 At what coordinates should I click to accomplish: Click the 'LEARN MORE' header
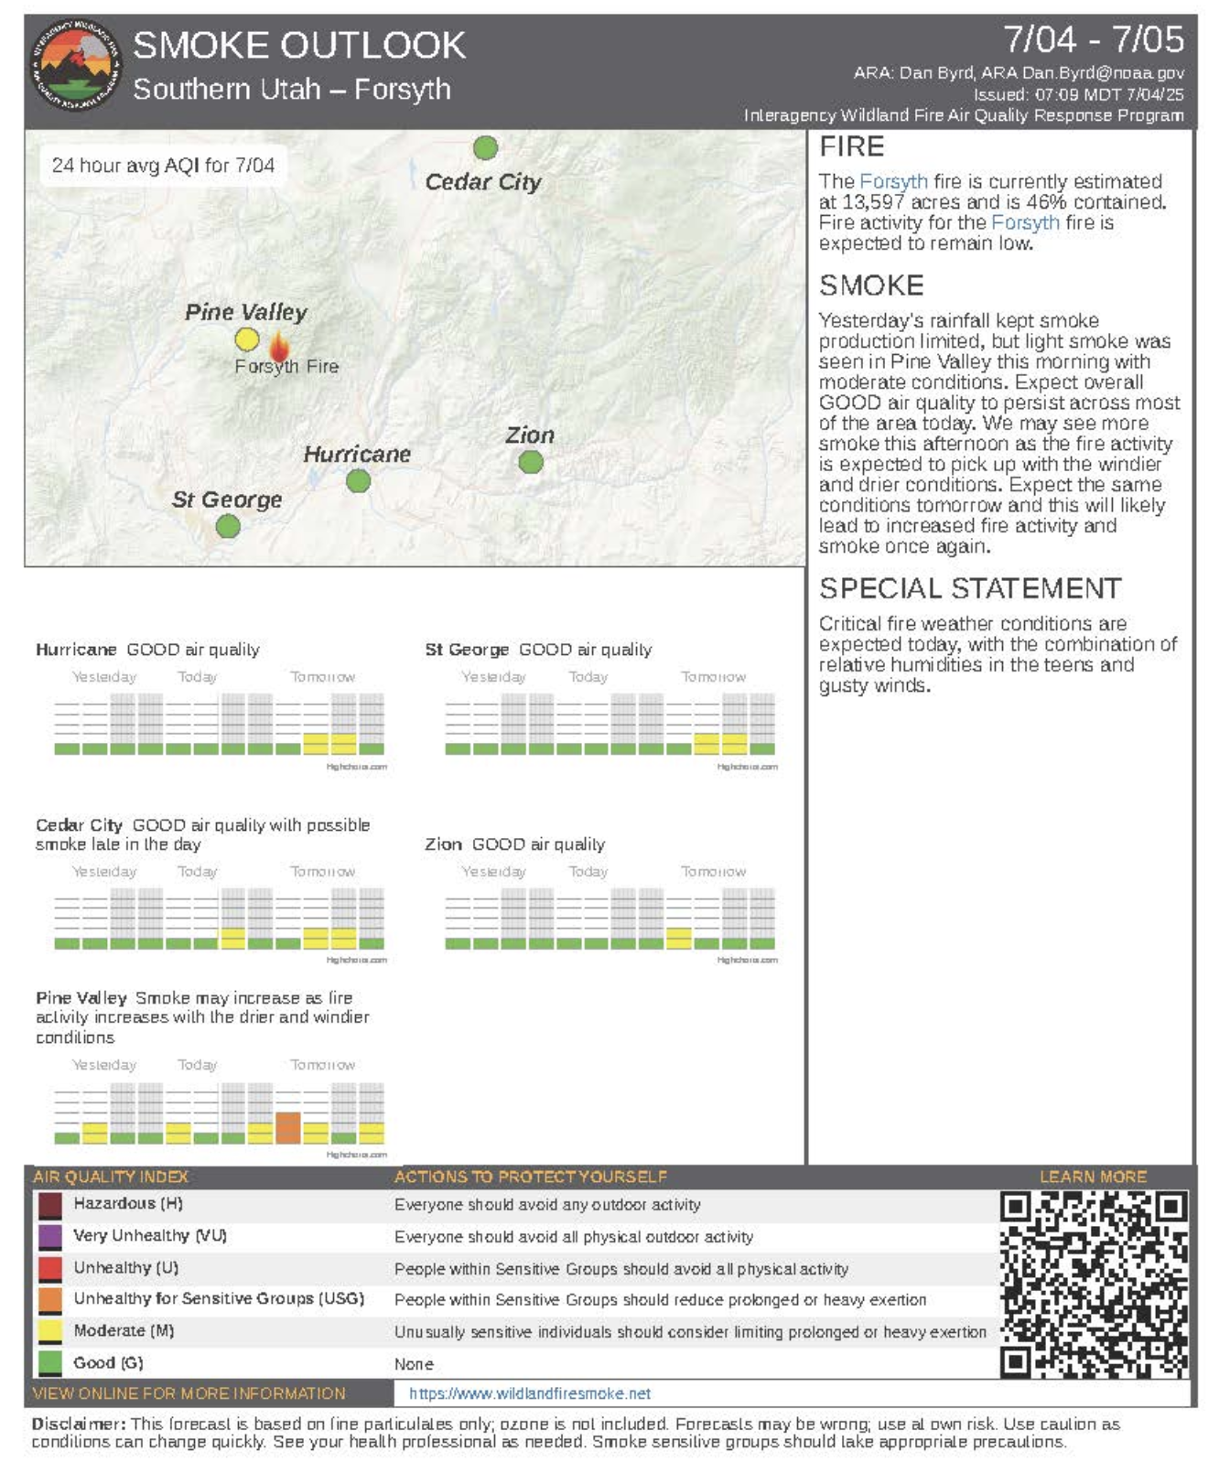point(1093,1177)
